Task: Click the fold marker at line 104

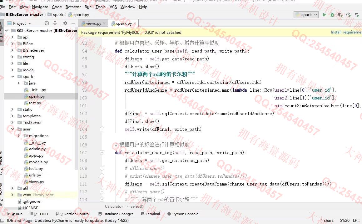Action: point(102,129)
